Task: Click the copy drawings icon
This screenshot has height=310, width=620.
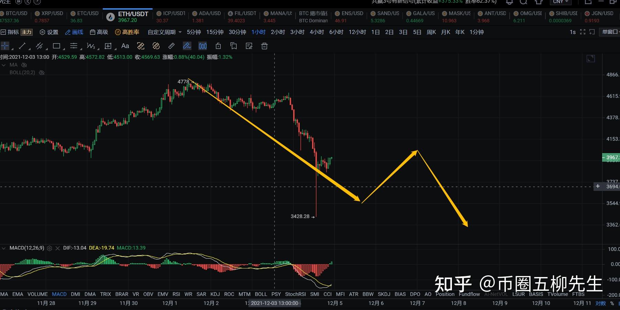Action: click(x=234, y=46)
